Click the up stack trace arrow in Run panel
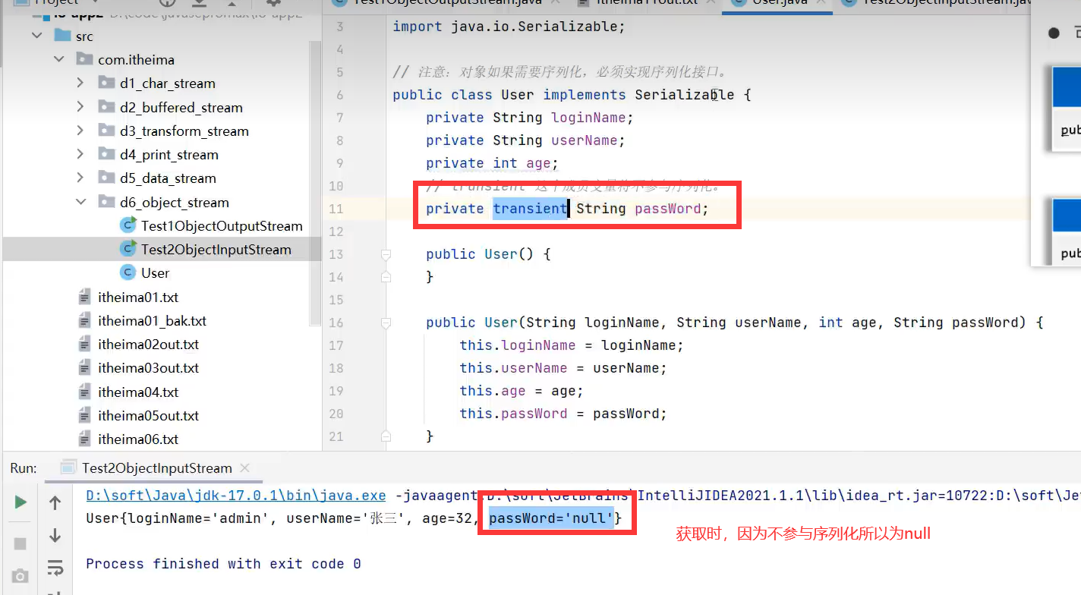 55,502
